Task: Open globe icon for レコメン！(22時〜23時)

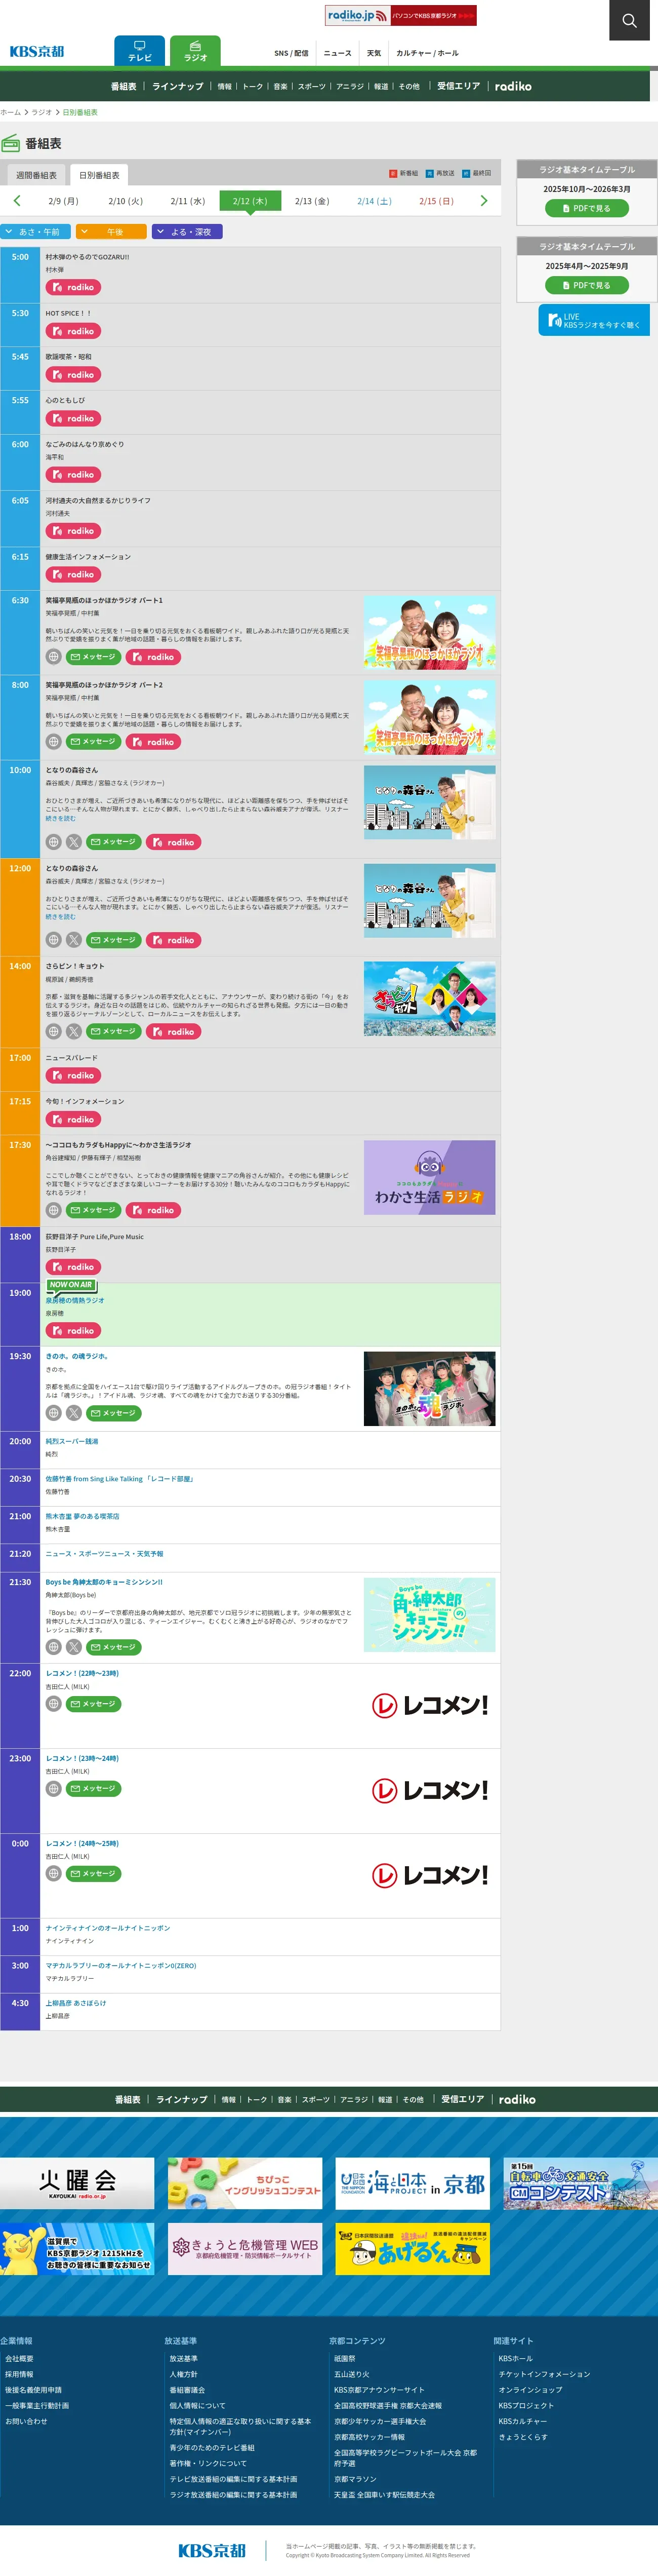Action: [x=54, y=1704]
